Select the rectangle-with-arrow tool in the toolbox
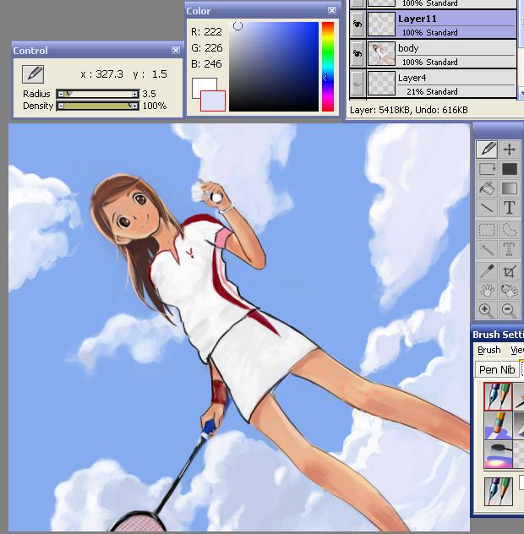The width and height of the screenshot is (524, 534). pyautogui.click(x=487, y=169)
